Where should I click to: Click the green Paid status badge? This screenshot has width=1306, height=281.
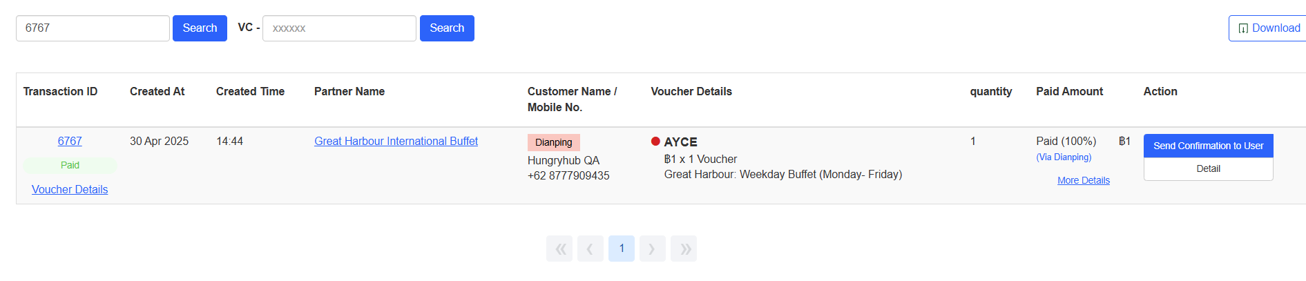[70, 165]
